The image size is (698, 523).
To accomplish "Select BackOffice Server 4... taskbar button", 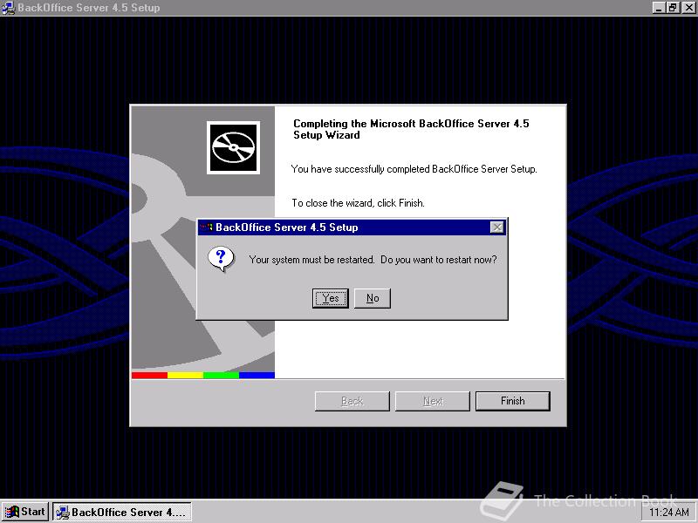I will click(x=122, y=512).
